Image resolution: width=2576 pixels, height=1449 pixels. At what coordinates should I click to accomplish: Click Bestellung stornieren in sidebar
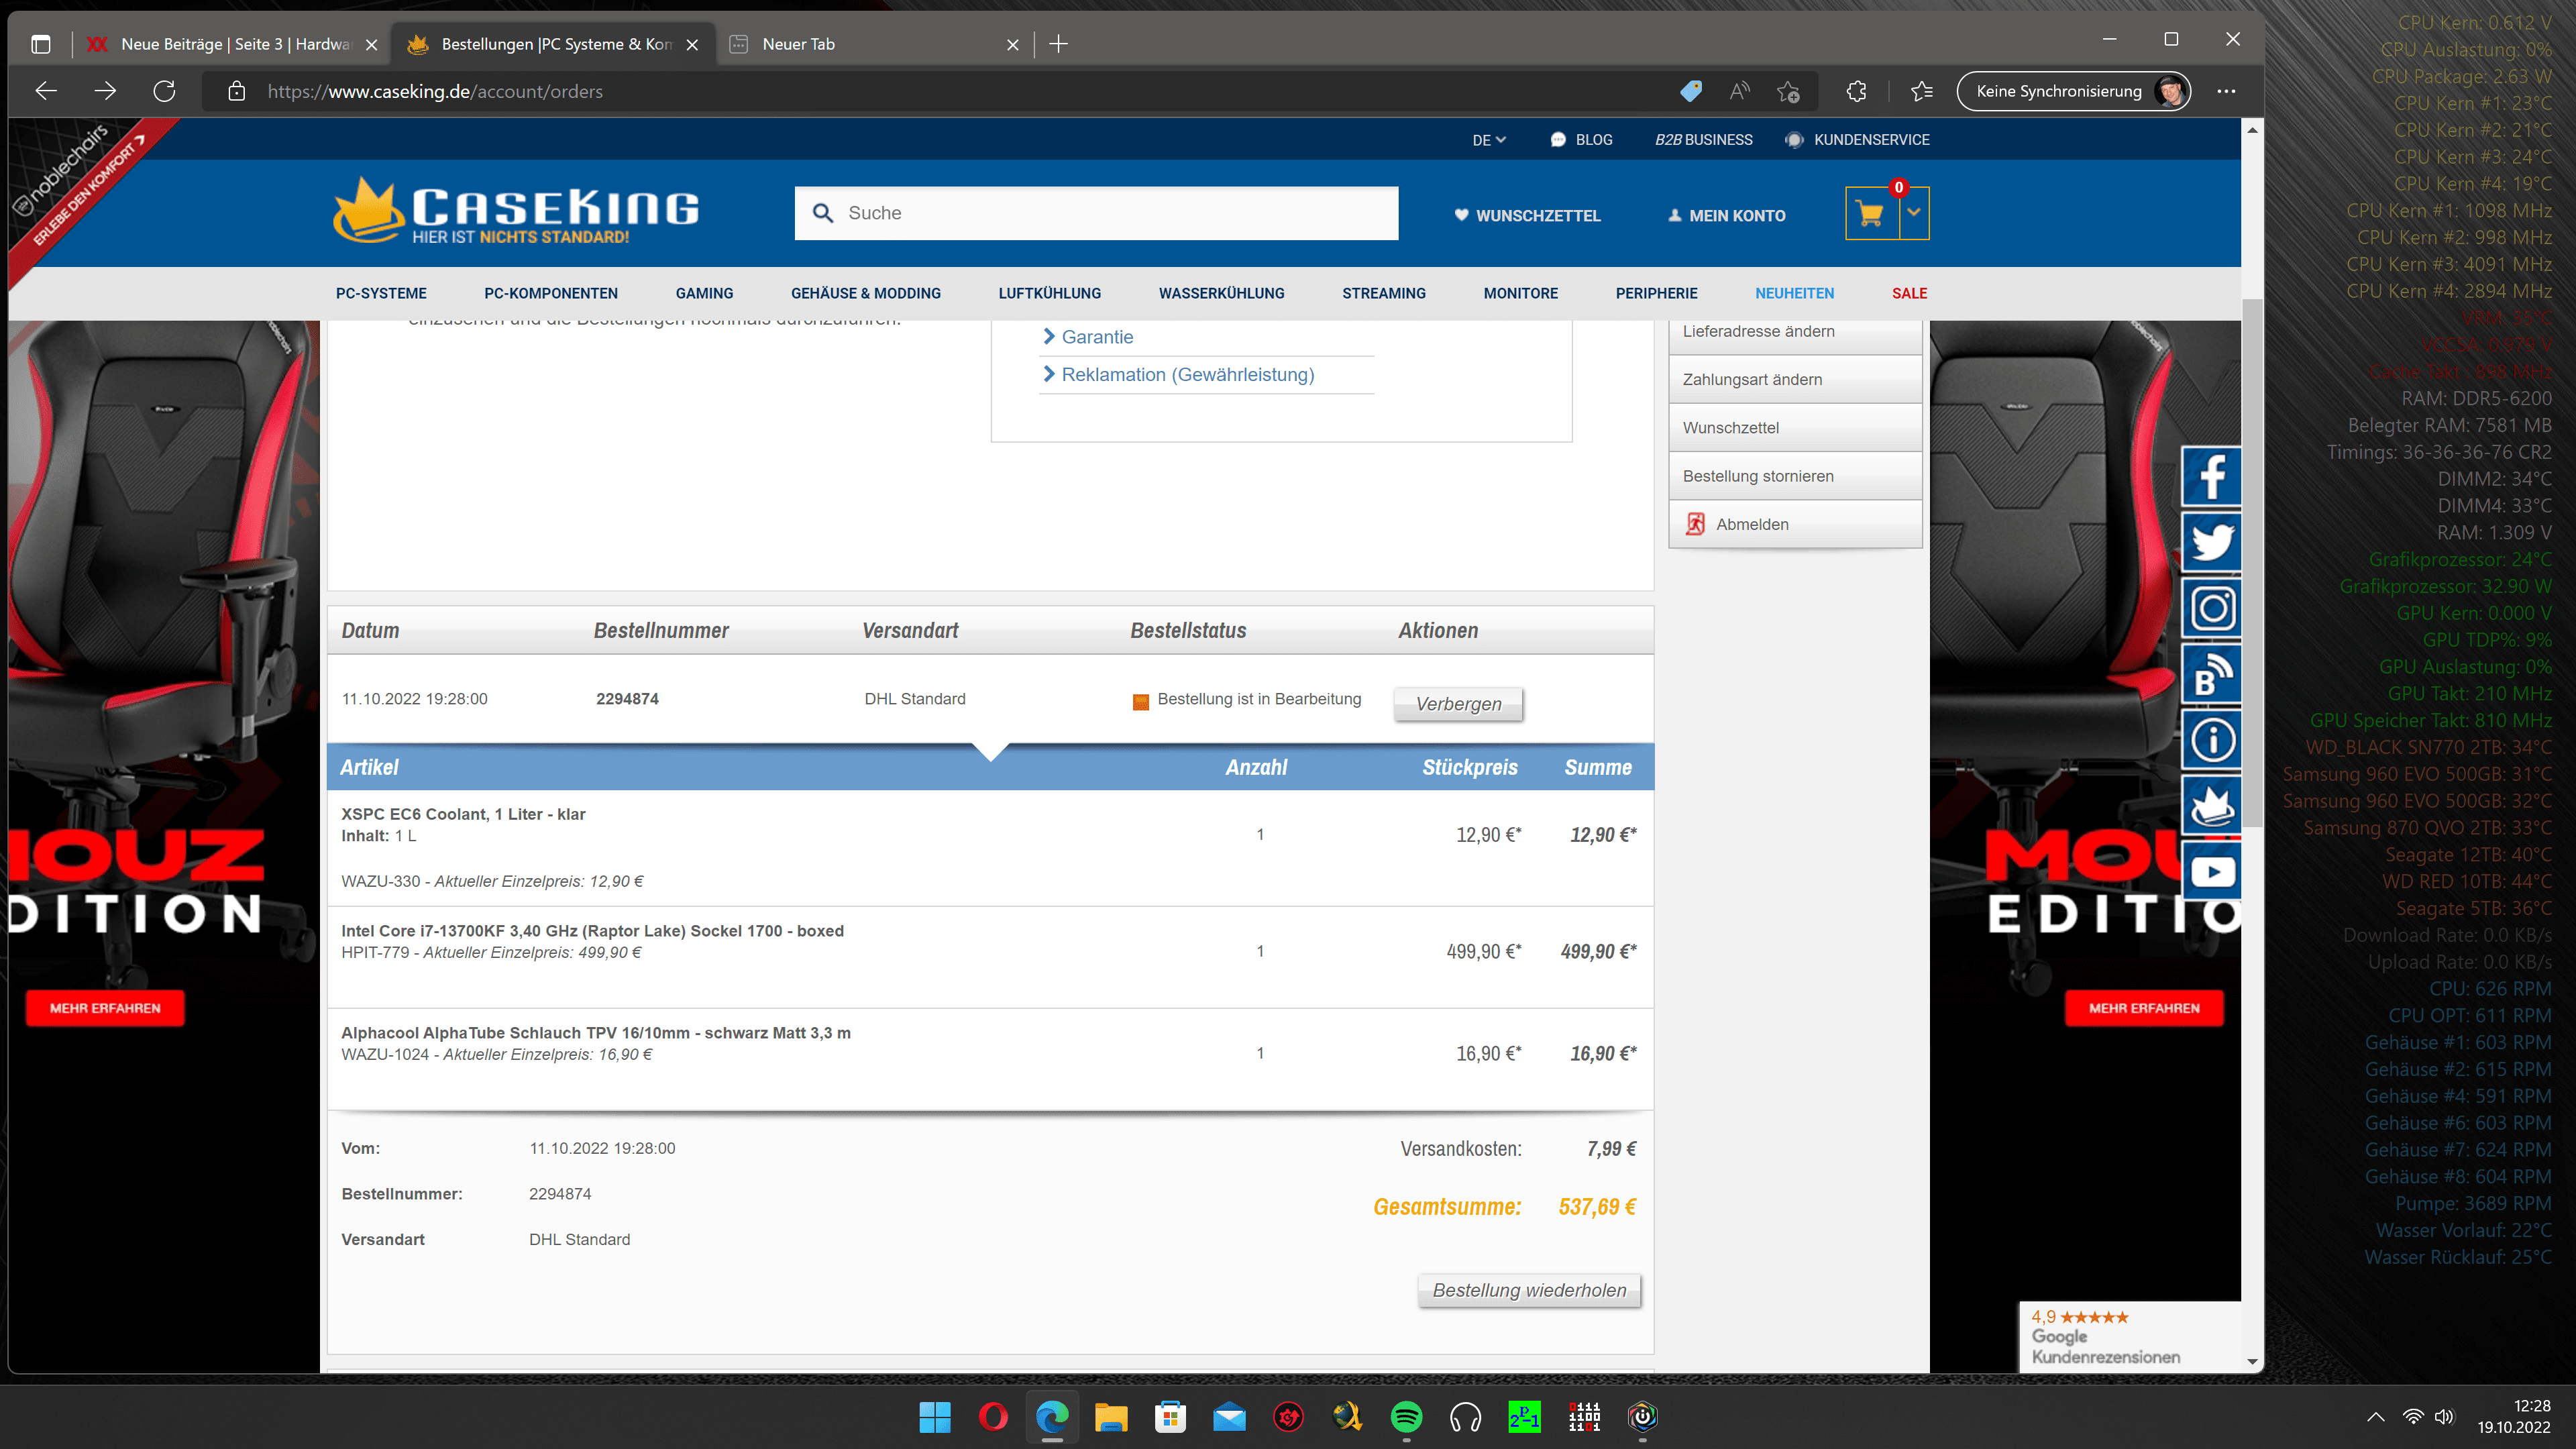click(1795, 476)
